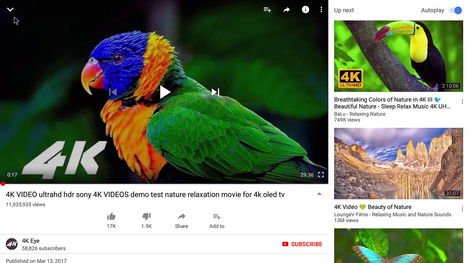Click the Add to button below title
Viewport: 469px width, 263px height.
pyautogui.click(x=217, y=221)
